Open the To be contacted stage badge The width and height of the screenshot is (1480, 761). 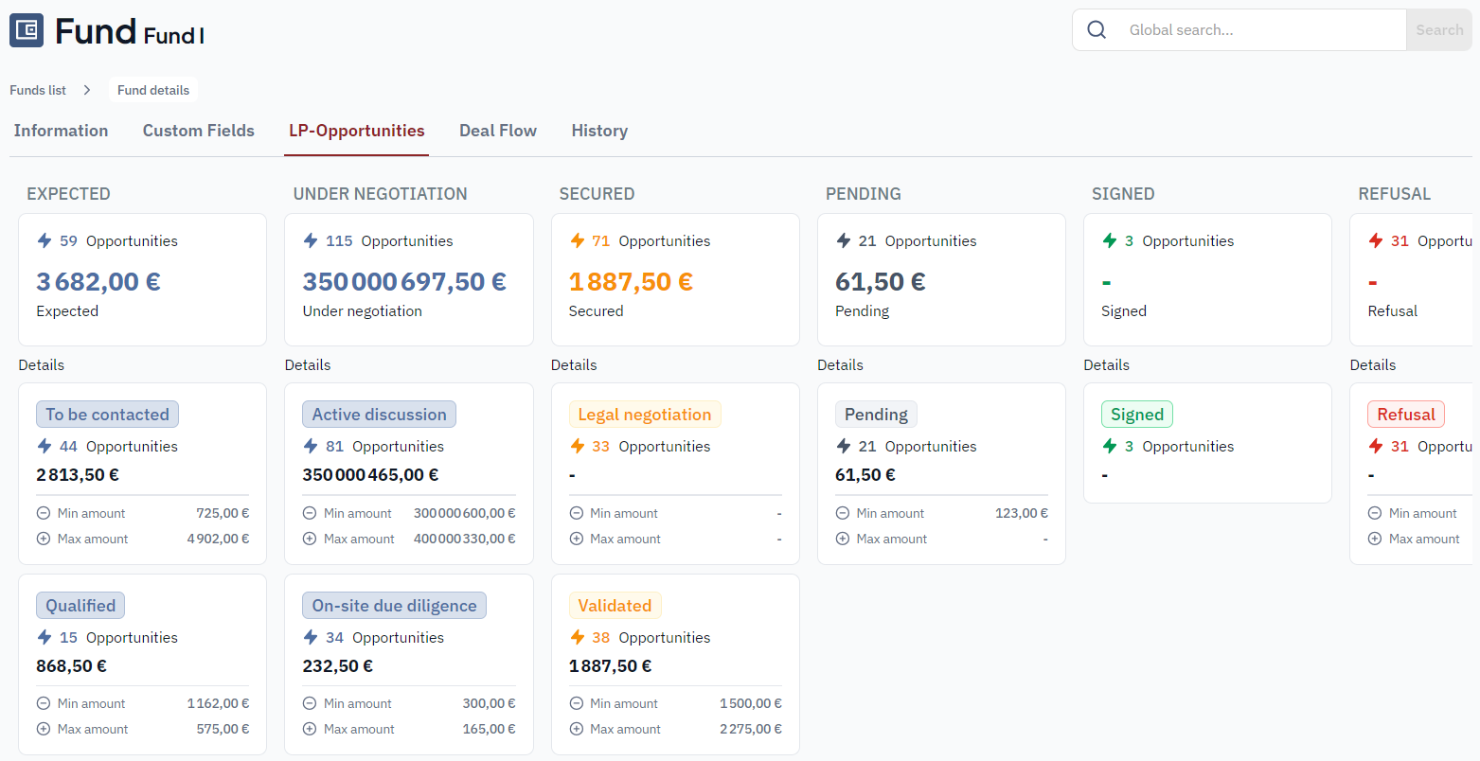[107, 415]
